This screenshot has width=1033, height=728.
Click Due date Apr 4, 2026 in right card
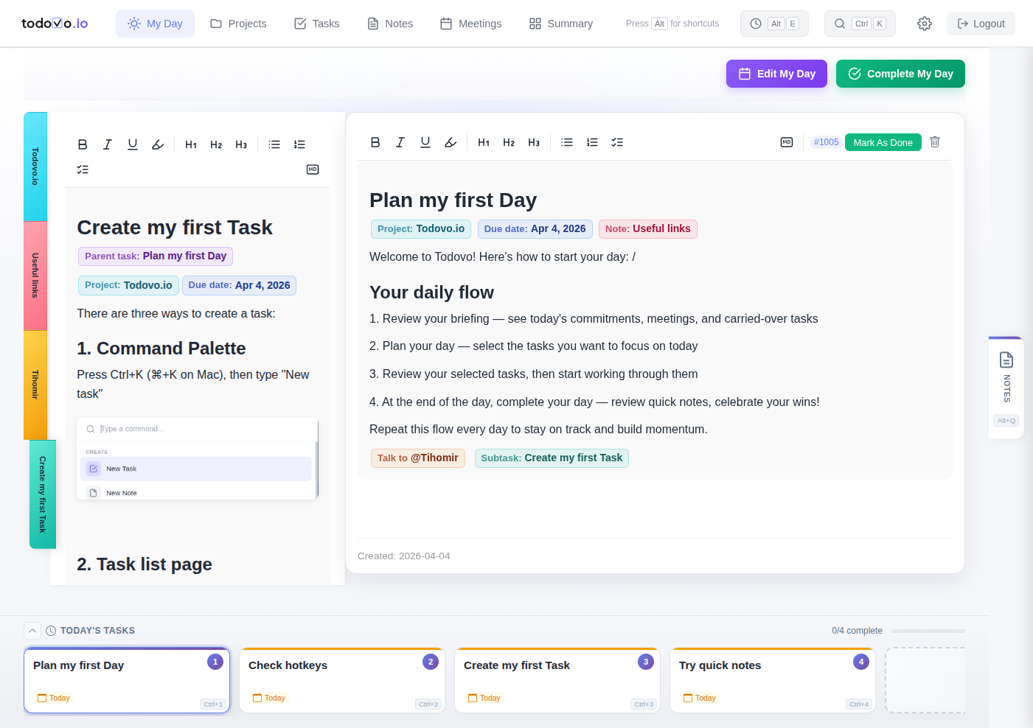(535, 229)
